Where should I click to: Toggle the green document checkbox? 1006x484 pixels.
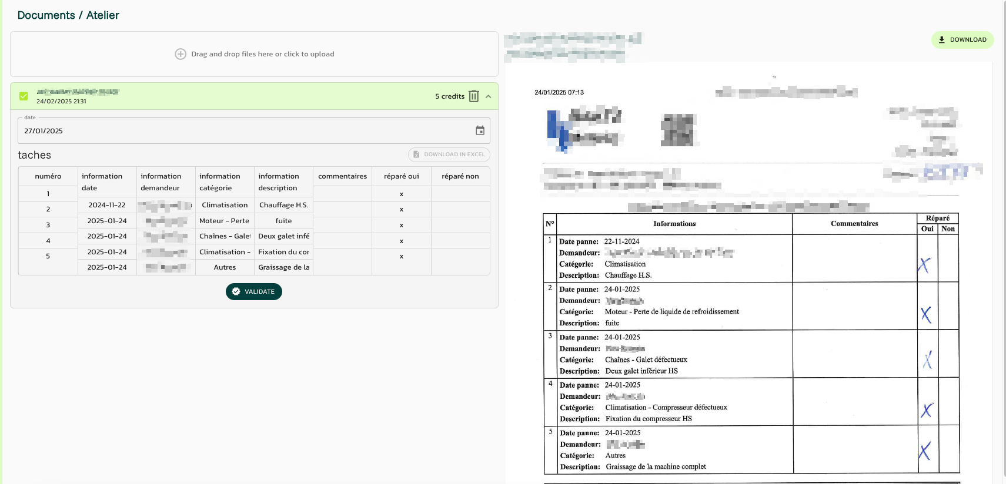[x=24, y=96]
